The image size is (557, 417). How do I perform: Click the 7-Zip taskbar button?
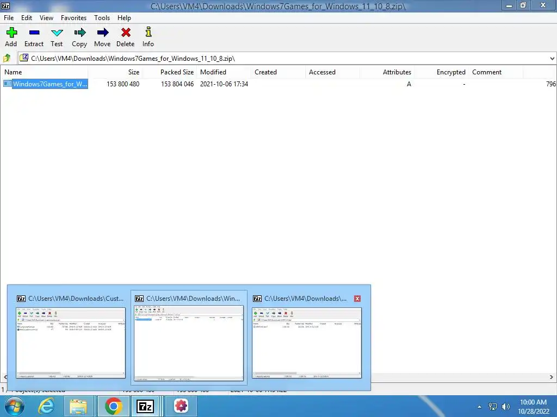click(145, 406)
